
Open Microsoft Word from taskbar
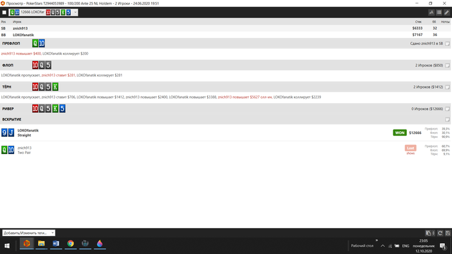pos(56,244)
